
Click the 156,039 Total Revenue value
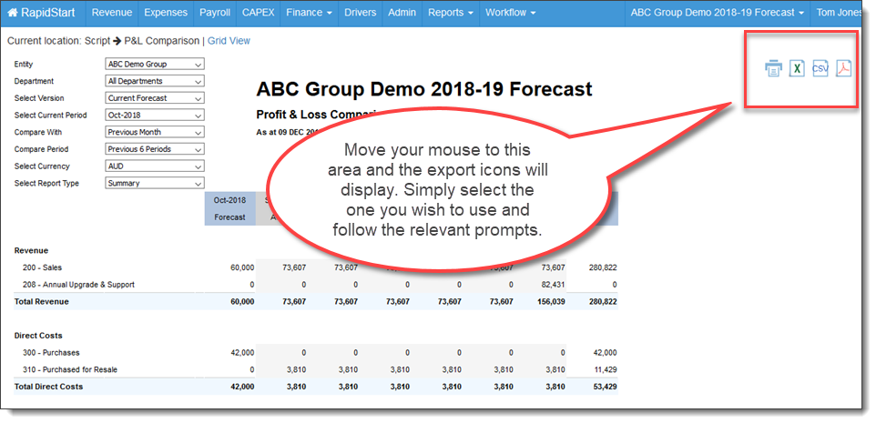(552, 302)
